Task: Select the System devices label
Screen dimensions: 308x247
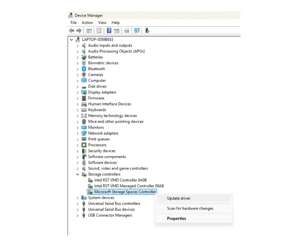Action: [x=101, y=198]
